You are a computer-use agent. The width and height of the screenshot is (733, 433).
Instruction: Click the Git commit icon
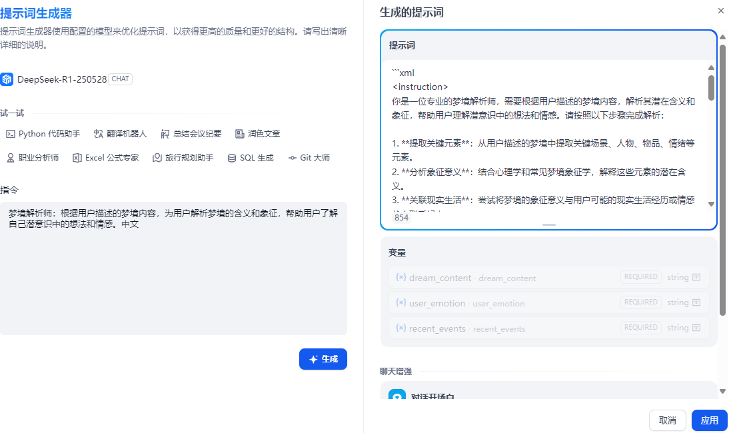coord(292,158)
